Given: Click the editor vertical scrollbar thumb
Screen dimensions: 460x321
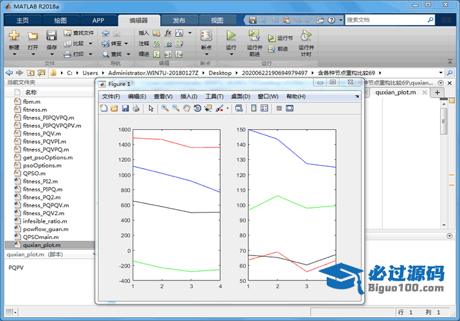Looking at the screenshot, I should point(443,121).
